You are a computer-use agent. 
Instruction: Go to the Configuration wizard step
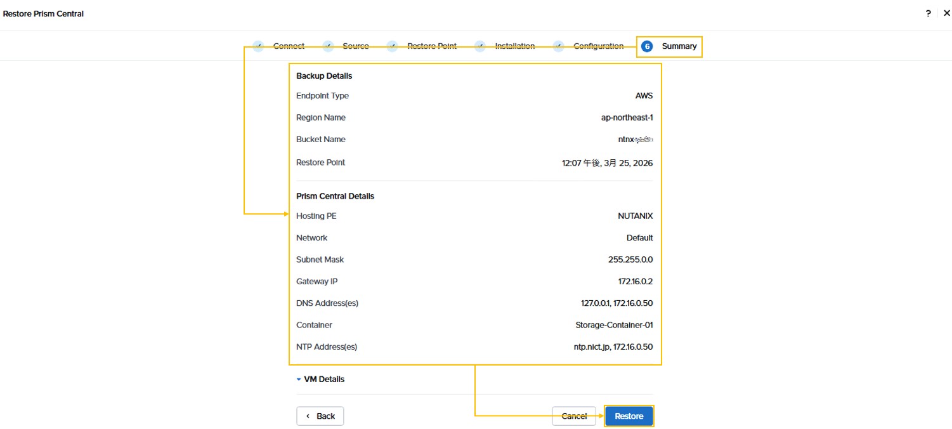point(598,46)
